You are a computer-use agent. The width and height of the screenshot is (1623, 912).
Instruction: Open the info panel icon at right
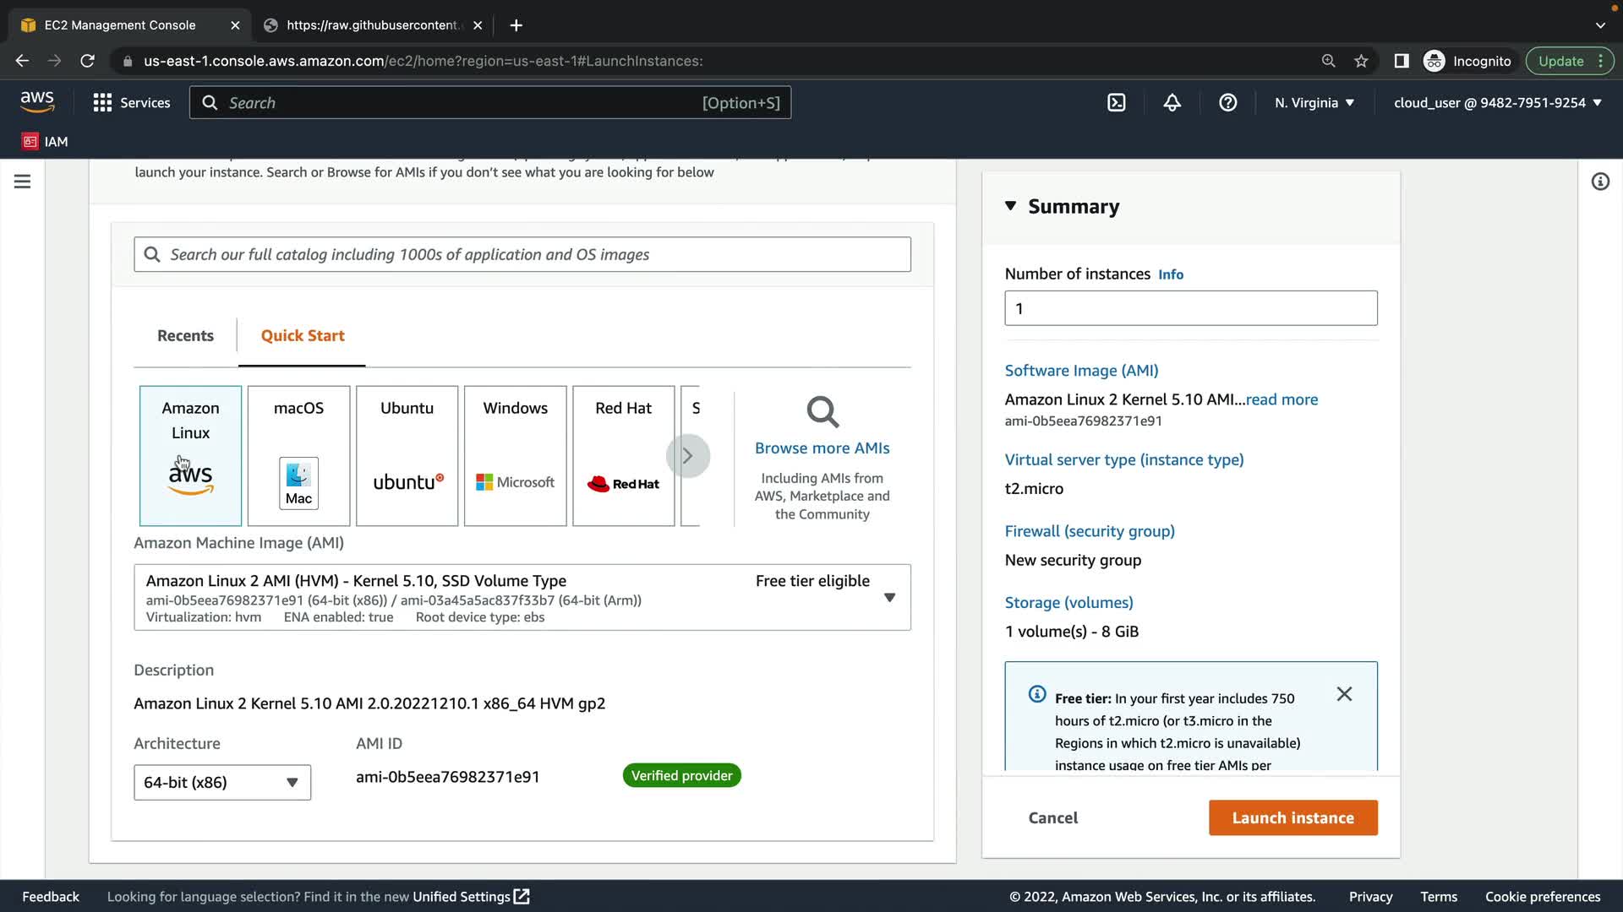[1599, 182]
